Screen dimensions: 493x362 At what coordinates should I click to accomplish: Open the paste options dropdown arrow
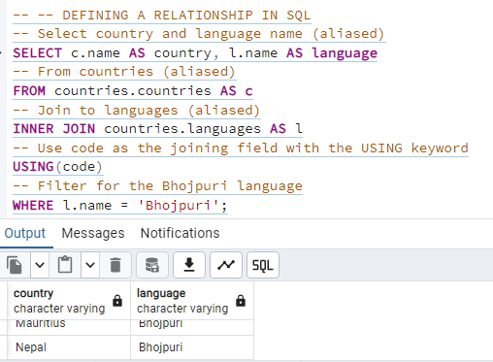[90, 265]
